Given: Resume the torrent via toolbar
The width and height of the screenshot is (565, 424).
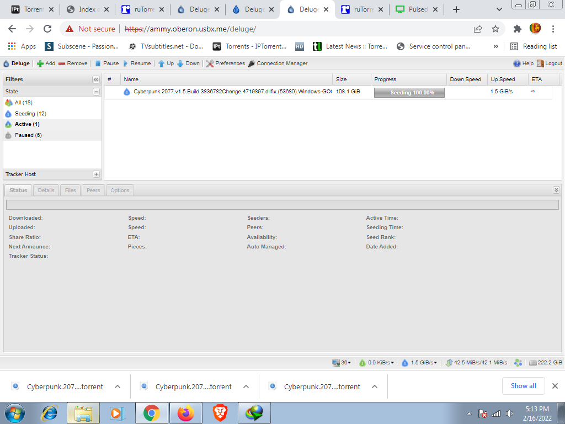Looking at the screenshot, I should [x=137, y=63].
